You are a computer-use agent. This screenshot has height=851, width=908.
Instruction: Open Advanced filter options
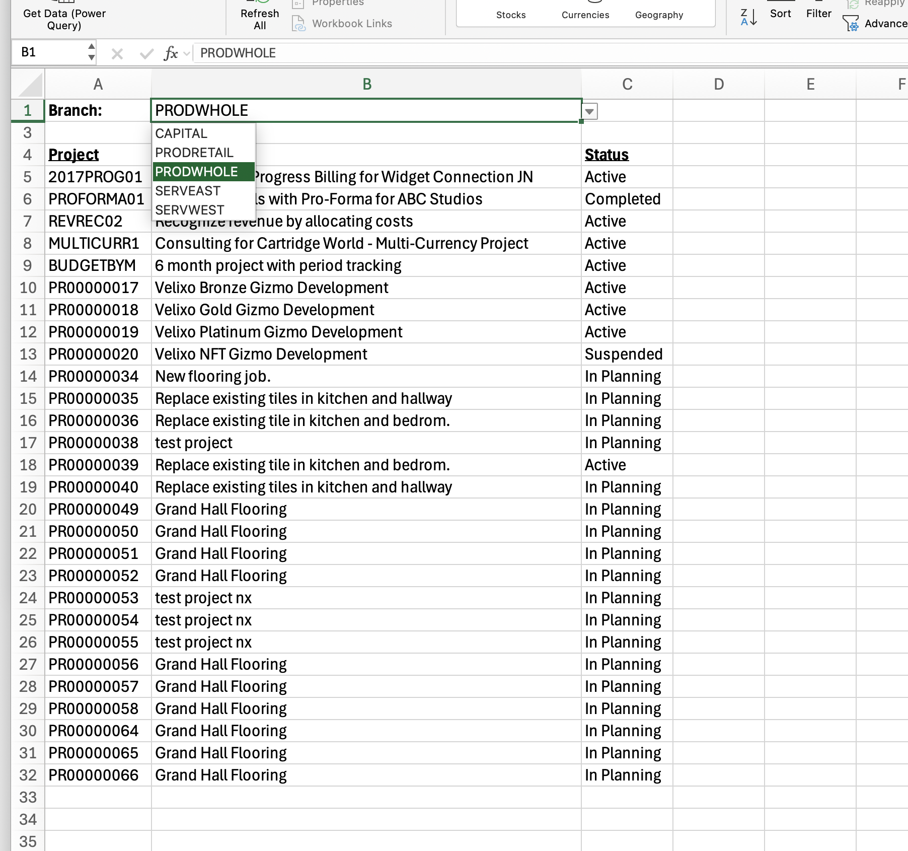point(876,24)
